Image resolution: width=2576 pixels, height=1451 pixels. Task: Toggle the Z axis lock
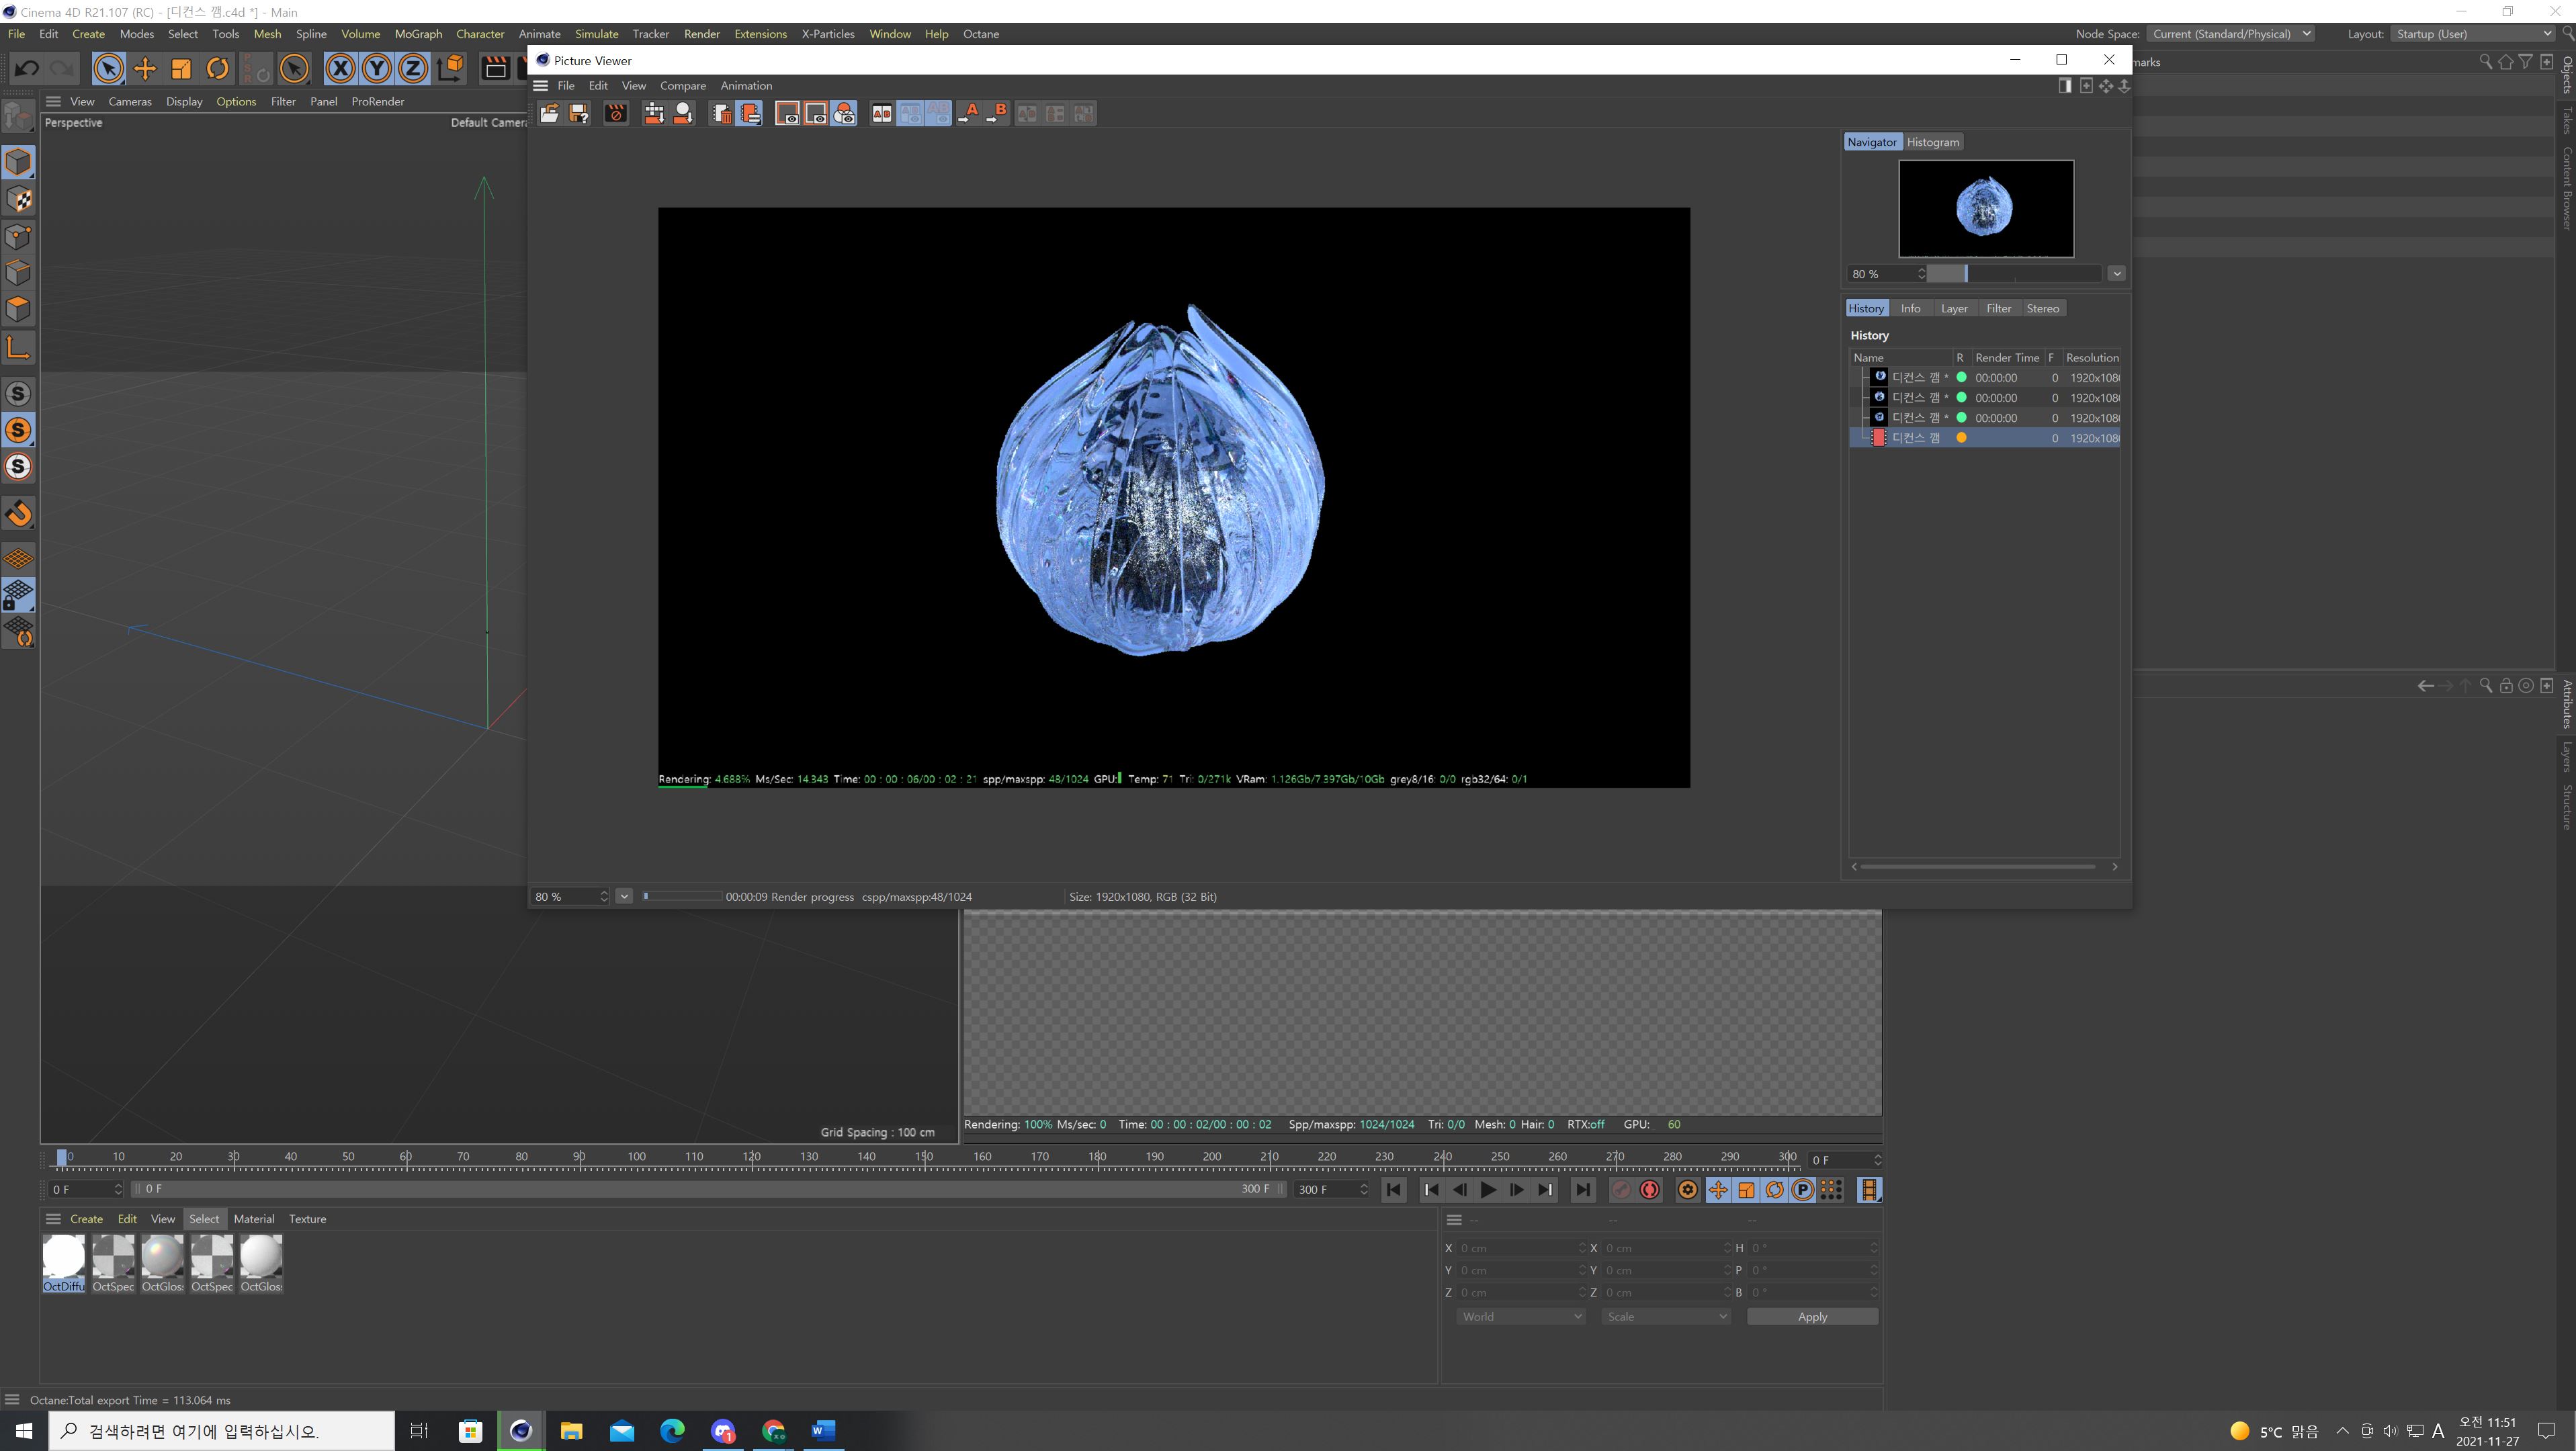pos(412,68)
